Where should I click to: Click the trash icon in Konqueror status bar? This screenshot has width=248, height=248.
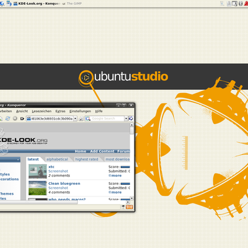123,207
